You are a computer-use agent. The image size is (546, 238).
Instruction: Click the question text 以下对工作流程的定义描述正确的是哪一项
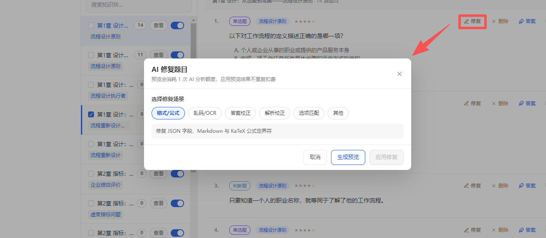[286, 36]
